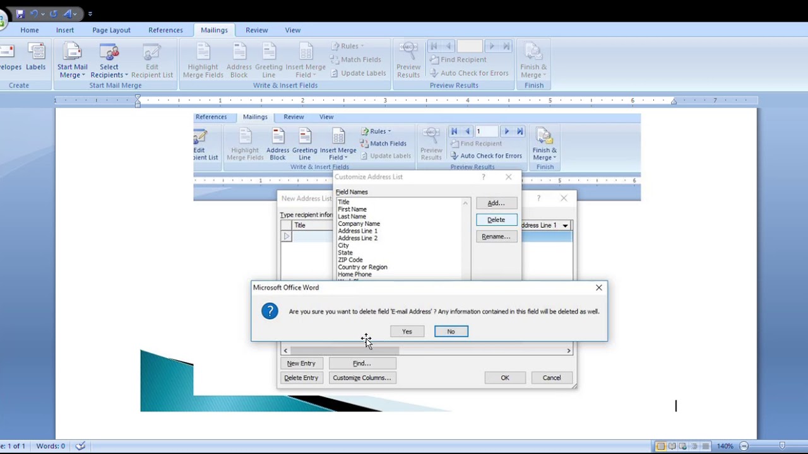The image size is (808, 454).
Task: Click Delete Entry in New Address List
Action: click(x=301, y=378)
